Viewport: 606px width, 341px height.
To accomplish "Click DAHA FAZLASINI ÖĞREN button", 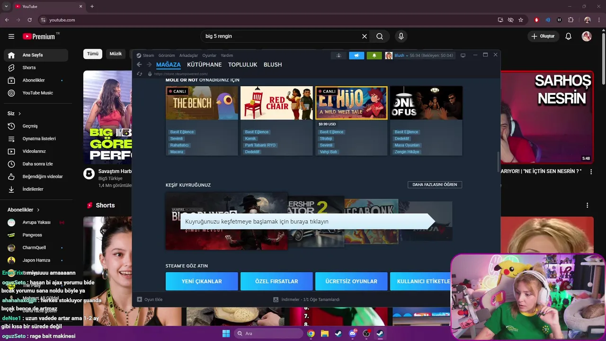I will (x=435, y=185).
